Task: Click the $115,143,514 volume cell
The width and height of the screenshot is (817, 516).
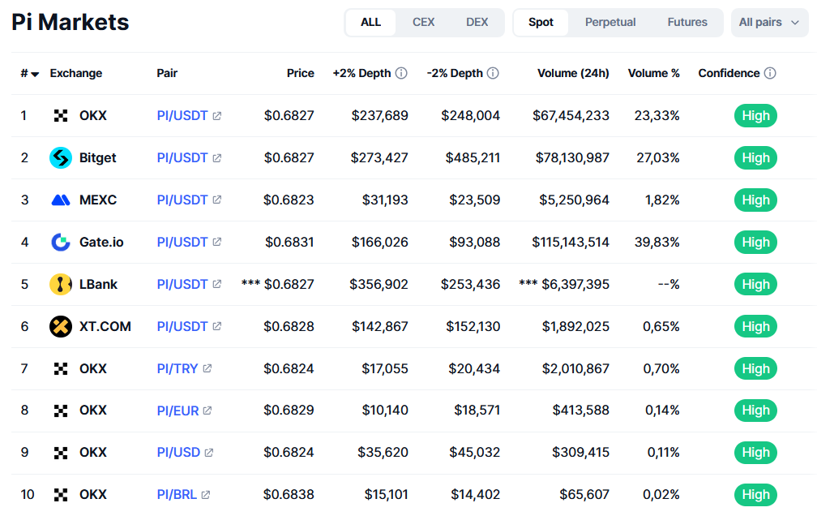Action: (571, 242)
